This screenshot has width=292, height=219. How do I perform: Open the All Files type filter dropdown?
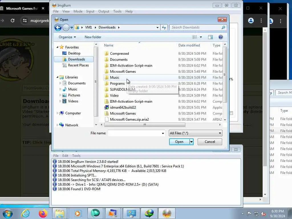click(x=195, y=133)
